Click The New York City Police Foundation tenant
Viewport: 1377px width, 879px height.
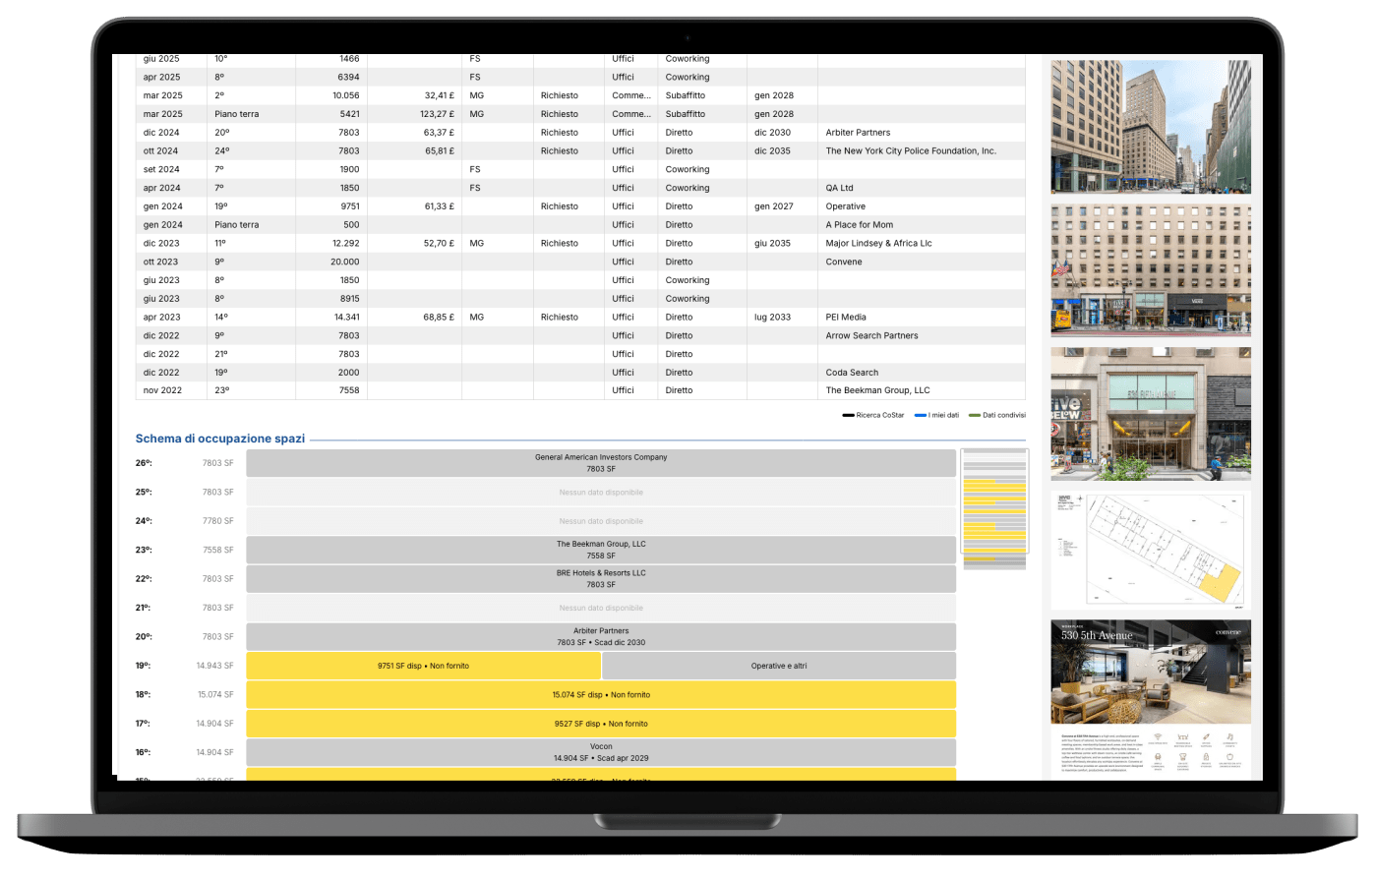tap(911, 151)
